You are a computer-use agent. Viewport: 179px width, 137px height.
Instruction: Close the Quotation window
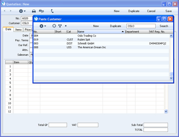175,4
